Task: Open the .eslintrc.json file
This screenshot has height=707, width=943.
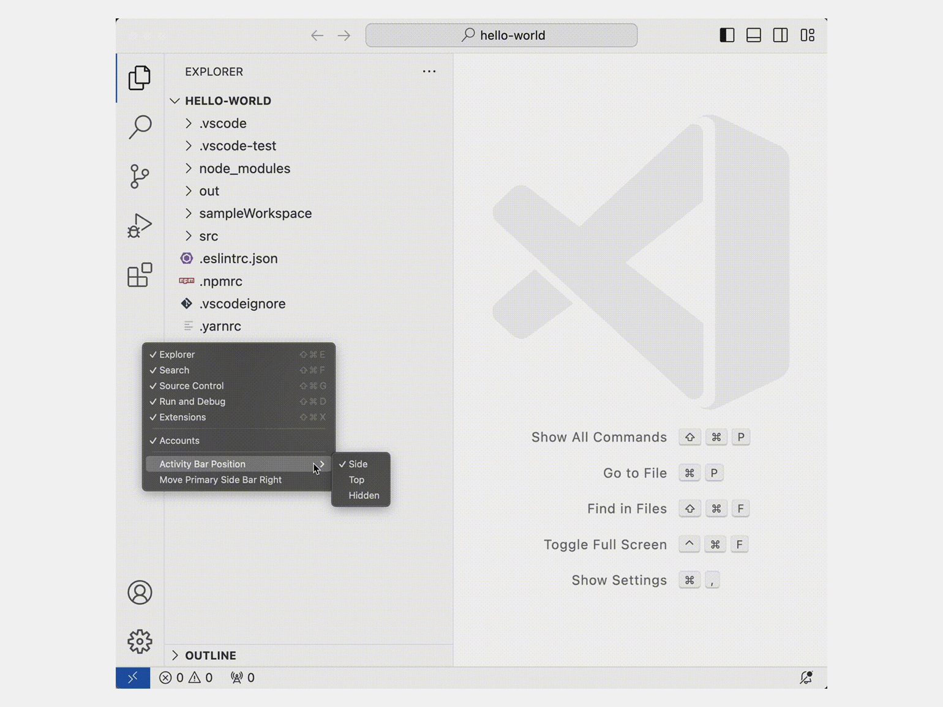Action: click(309, 259)
